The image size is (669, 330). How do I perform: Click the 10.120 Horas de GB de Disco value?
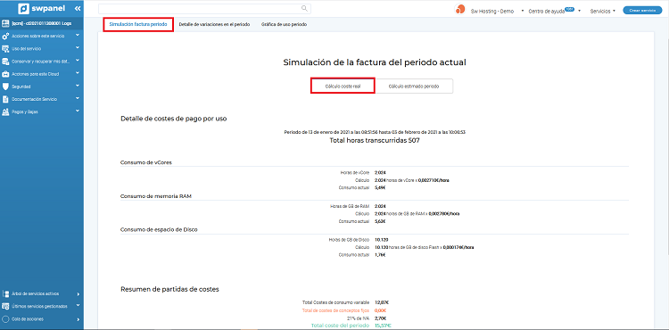382,240
